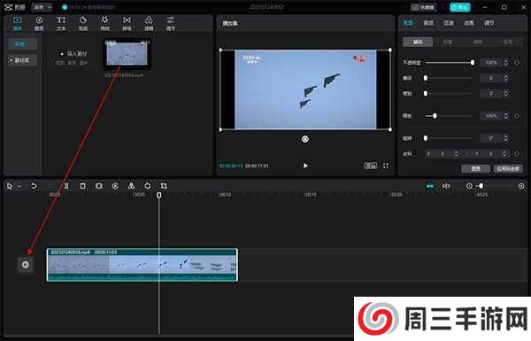
Task: Click the Crop tool icon in timeline toolbar
Action: point(164,186)
